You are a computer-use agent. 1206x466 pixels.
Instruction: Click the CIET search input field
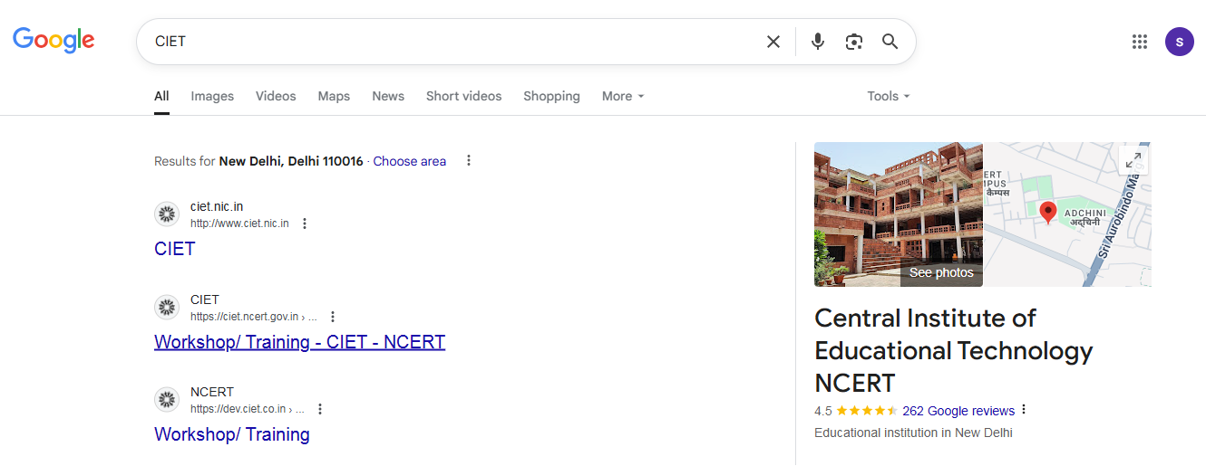click(x=453, y=42)
